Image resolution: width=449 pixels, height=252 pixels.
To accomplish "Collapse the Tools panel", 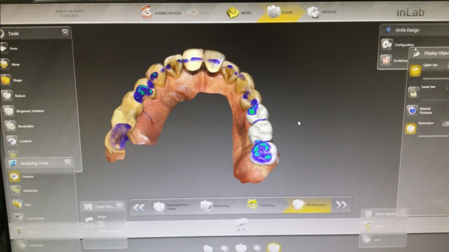I will (65, 32).
